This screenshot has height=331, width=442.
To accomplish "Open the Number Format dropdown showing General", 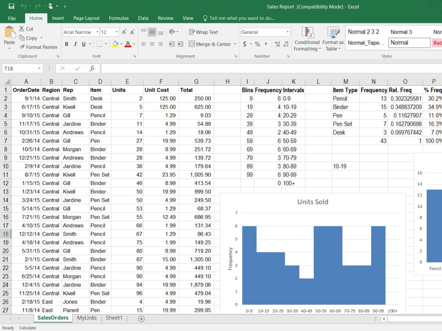I will (265, 32).
